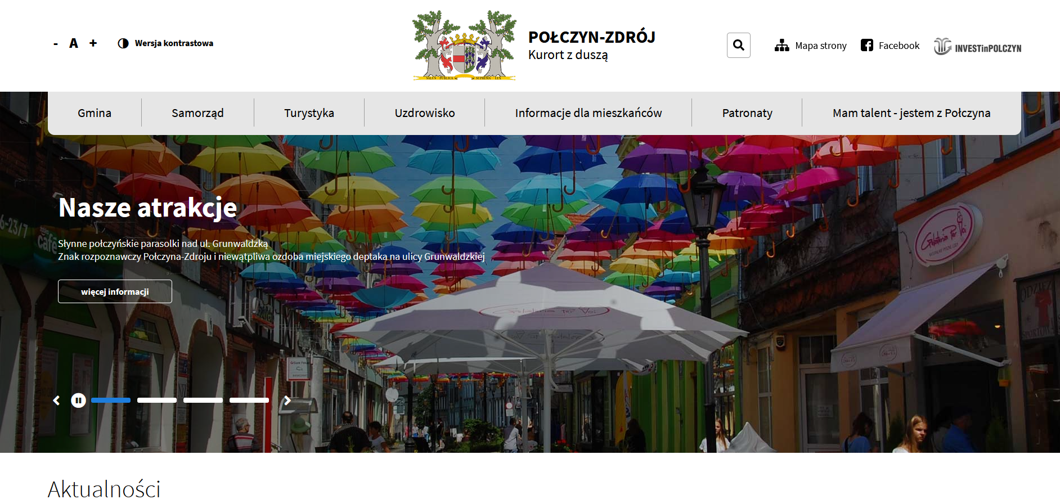Click the search magnifier icon
The width and height of the screenshot is (1060, 504).
(x=738, y=46)
